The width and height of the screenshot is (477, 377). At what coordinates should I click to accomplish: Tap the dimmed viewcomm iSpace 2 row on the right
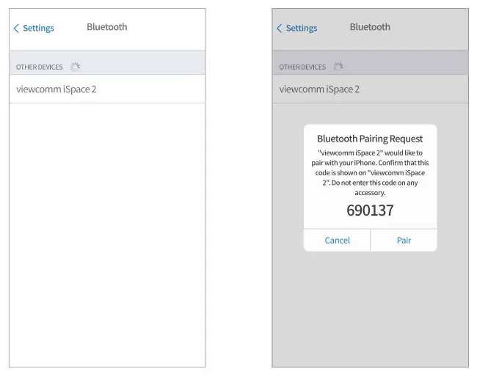pyautogui.click(x=319, y=89)
